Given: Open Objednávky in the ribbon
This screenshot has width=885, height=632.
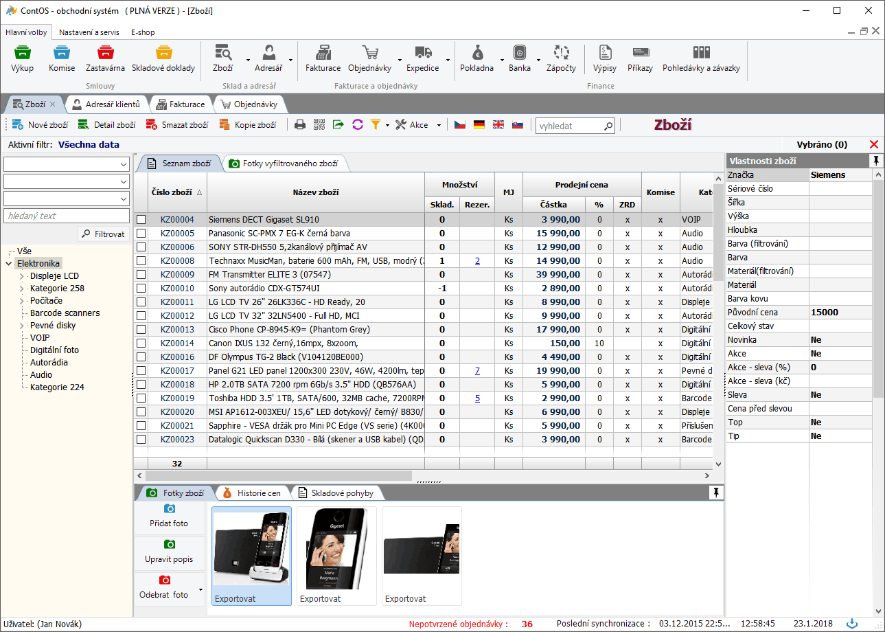Looking at the screenshot, I should (x=370, y=58).
